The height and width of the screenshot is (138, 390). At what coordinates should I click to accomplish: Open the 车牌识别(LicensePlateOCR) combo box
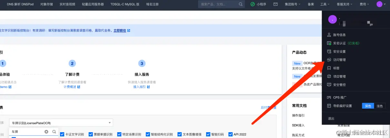[x=61, y=123]
